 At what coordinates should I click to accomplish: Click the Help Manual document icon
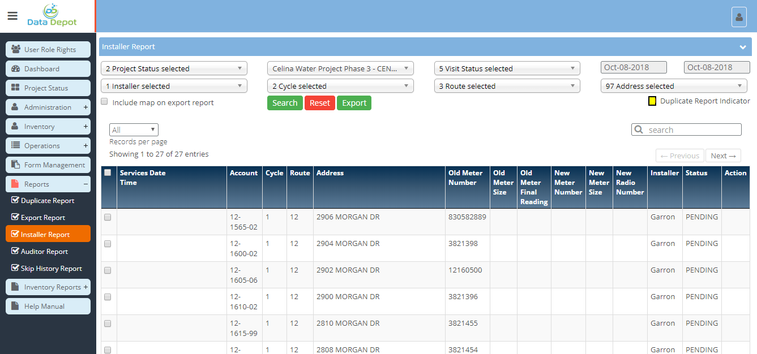16,306
